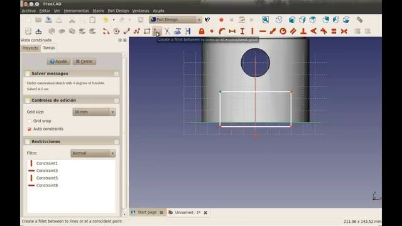Disable the Auto constraints checkbox

[30, 129]
